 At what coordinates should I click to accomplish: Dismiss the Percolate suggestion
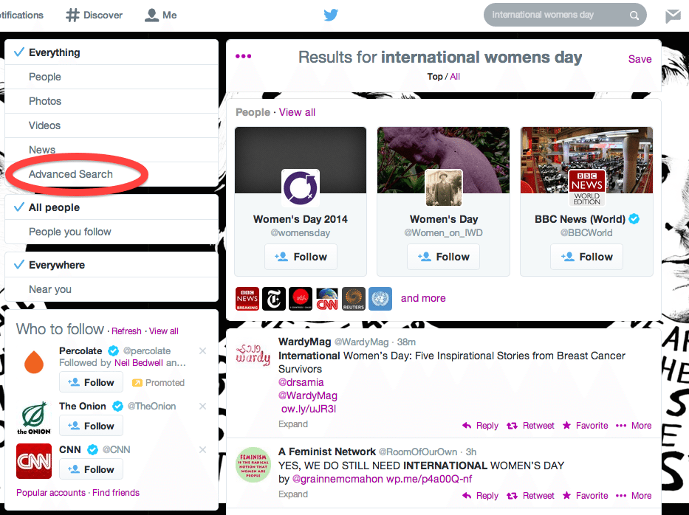pyautogui.click(x=202, y=350)
